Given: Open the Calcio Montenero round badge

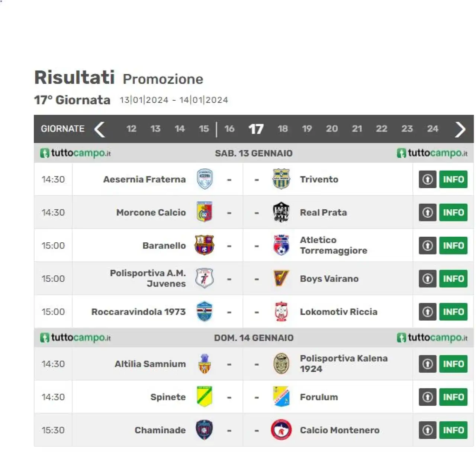Looking at the screenshot, I should tap(281, 430).
